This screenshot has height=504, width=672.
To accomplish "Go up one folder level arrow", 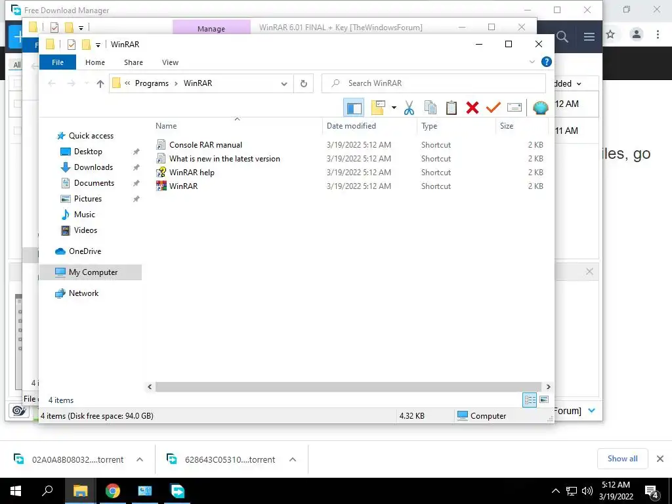I will point(100,83).
